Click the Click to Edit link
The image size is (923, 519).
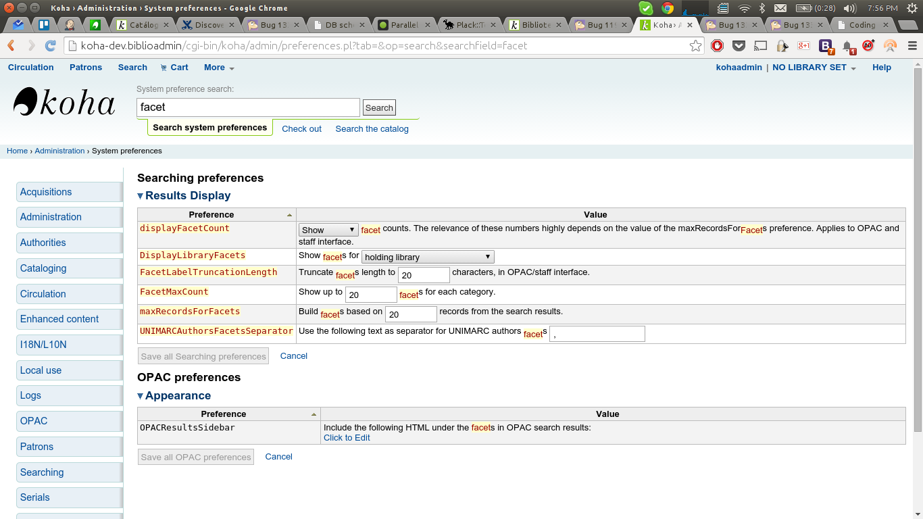(x=347, y=437)
